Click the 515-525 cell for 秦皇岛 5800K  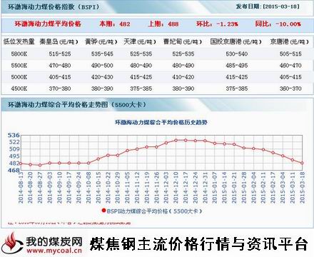pyautogui.click(x=60, y=54)
